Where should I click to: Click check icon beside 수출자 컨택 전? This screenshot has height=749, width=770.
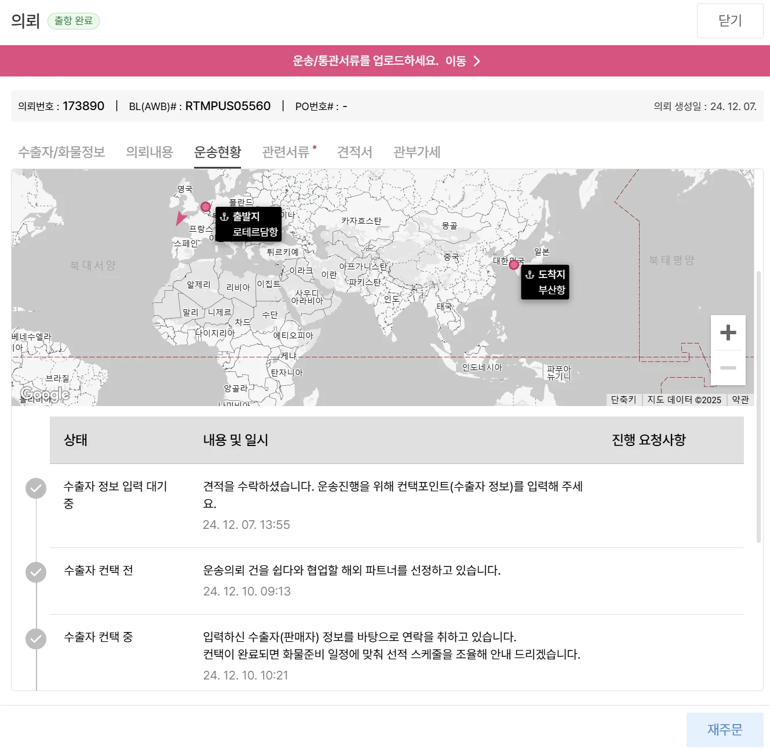pos(36,572)
